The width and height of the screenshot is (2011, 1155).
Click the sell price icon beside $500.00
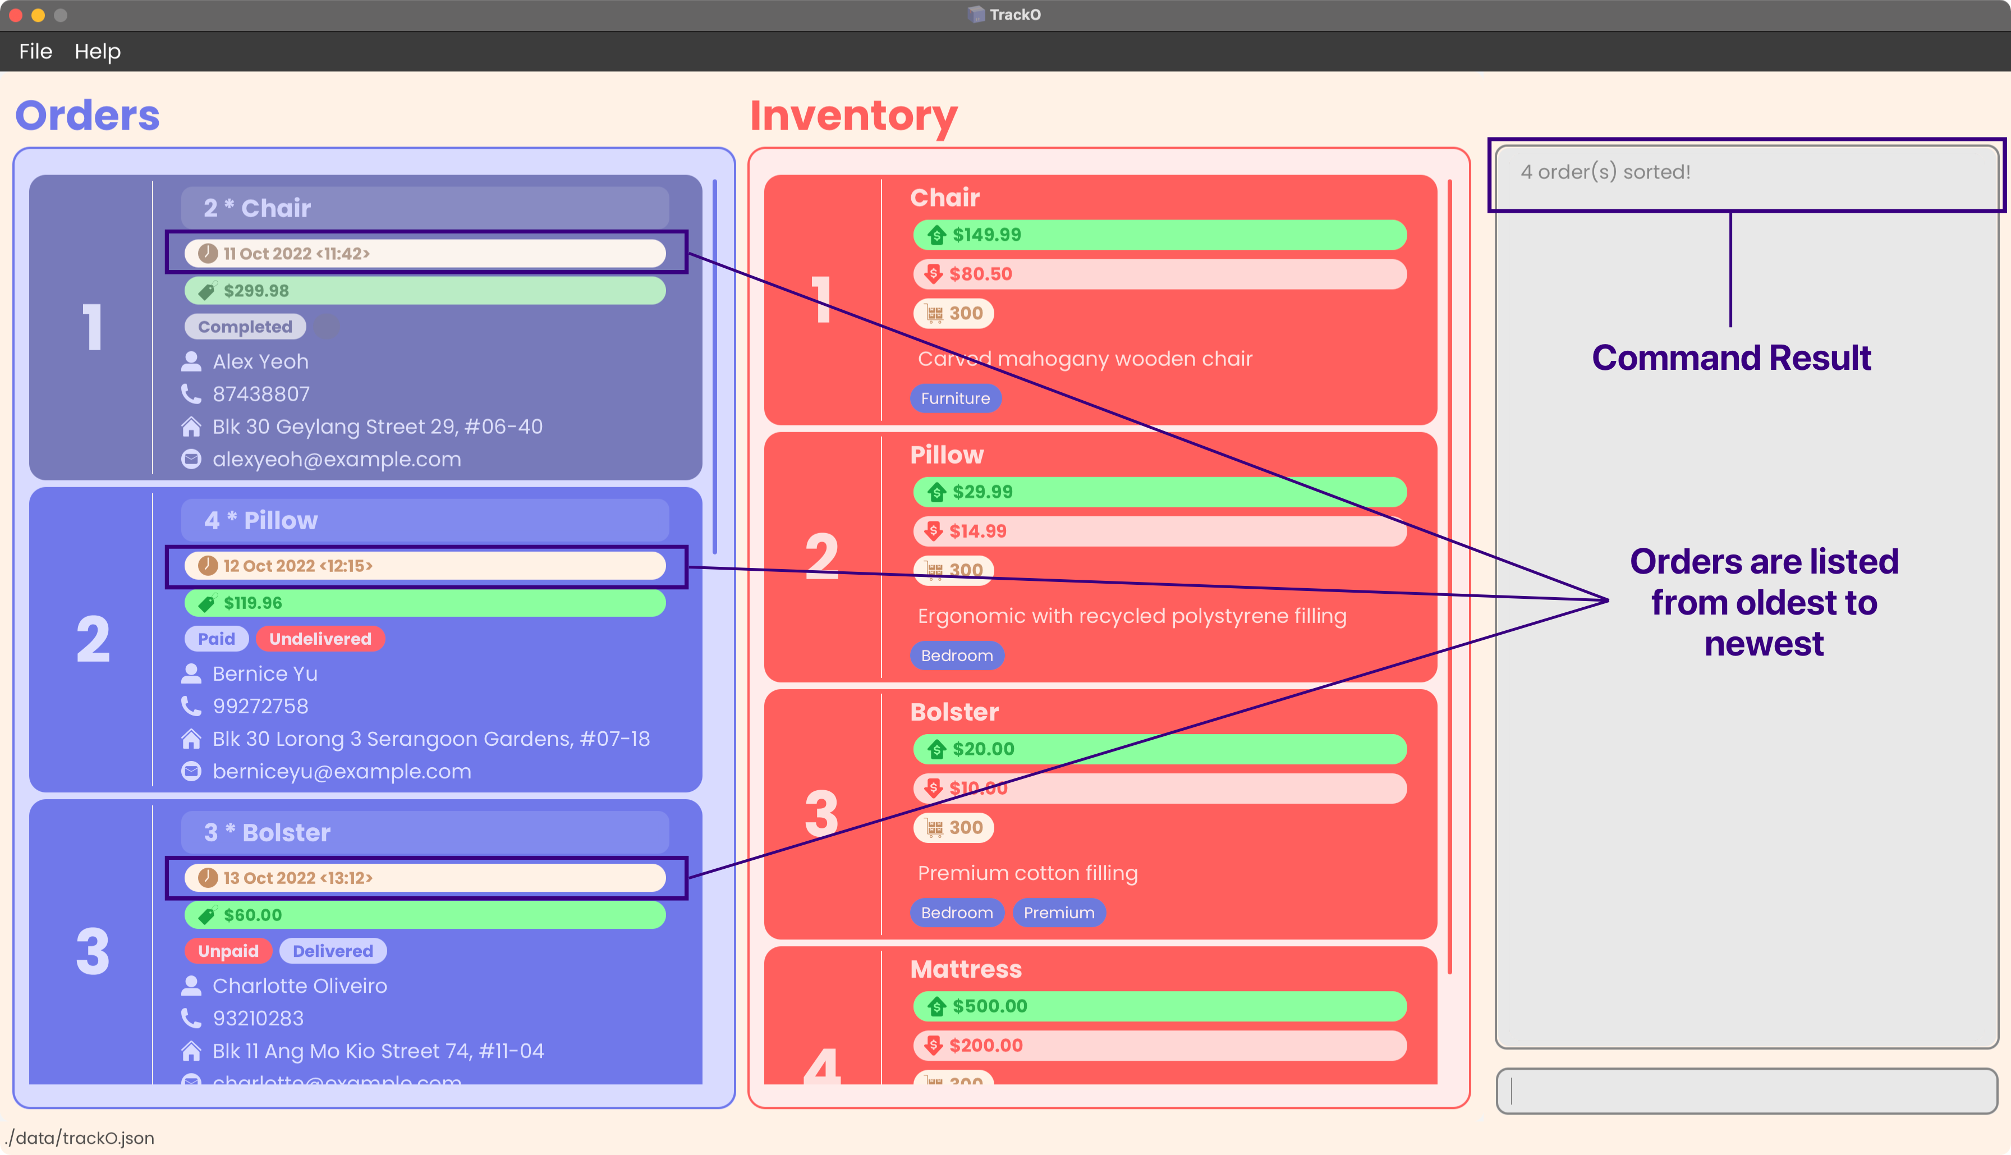936,1006
